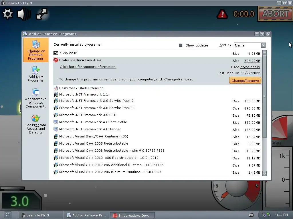The height and width of the screenshot is (219, 293).
Task: Click the program list scrollbar thumb
Action: (264, 96)
